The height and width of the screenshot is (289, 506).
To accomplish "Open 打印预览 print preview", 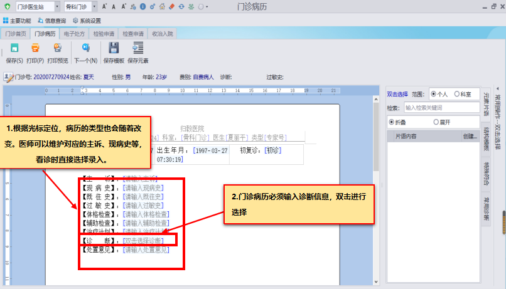I will click(x=57, y=49).
